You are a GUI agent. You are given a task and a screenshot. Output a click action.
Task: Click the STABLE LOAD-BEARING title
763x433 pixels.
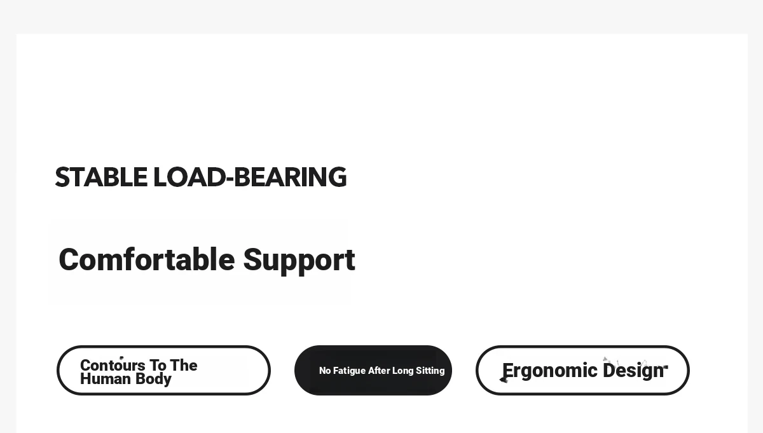coord(201,177)
